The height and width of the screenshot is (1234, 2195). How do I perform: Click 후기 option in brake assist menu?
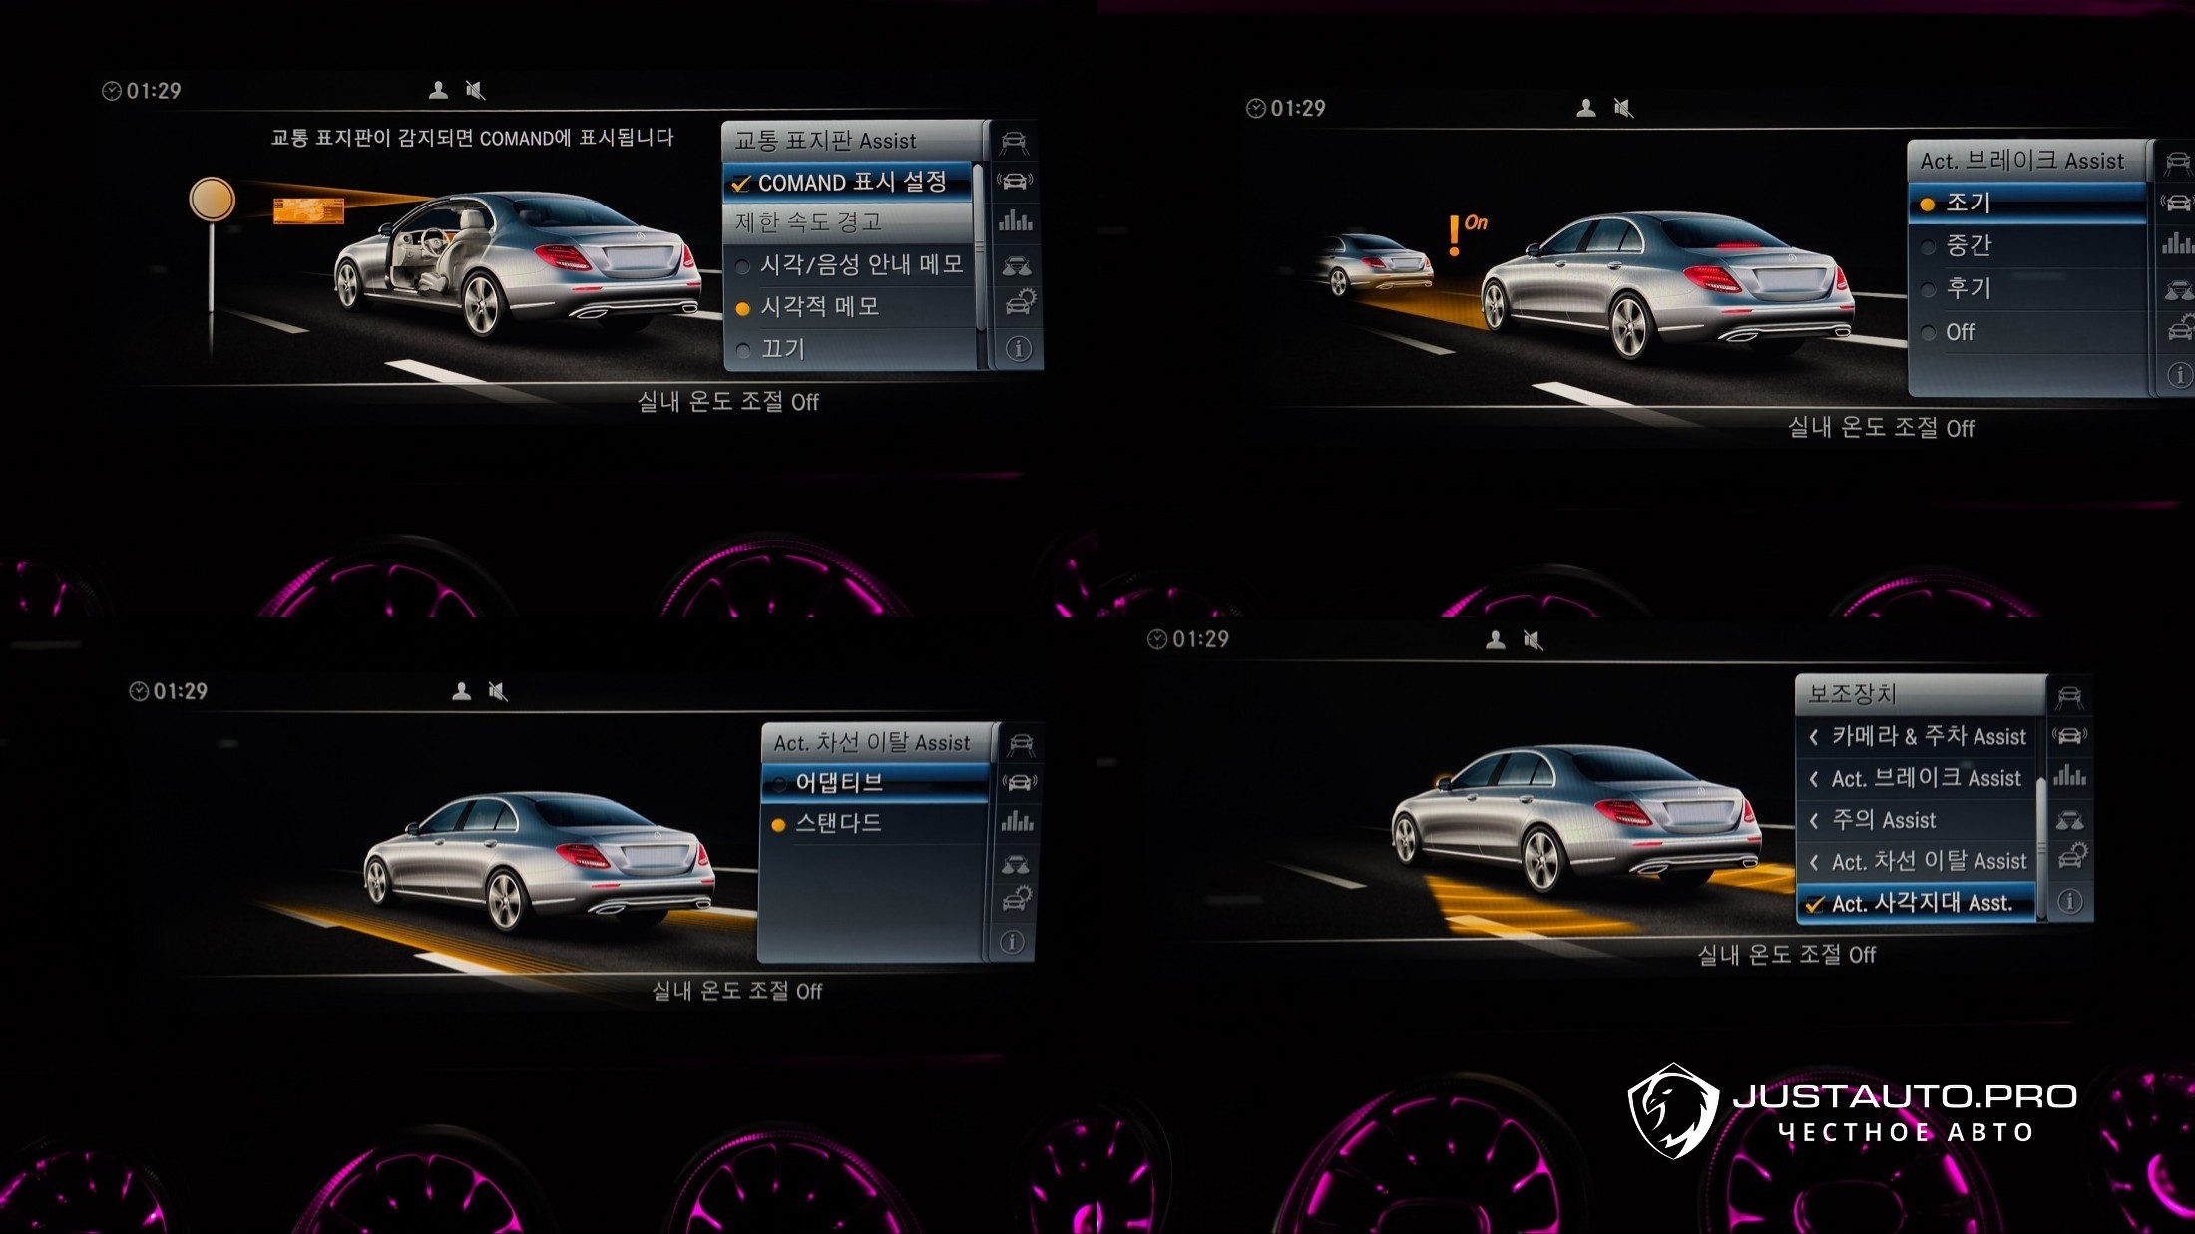(1968, 288)
